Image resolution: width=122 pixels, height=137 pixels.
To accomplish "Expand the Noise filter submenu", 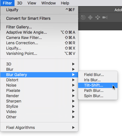I will [39, 85].
